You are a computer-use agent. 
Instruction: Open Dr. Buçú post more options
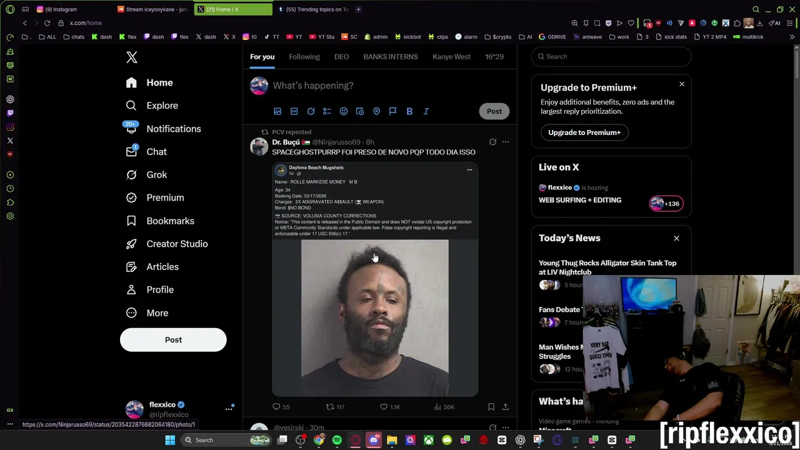pos(506,142)
